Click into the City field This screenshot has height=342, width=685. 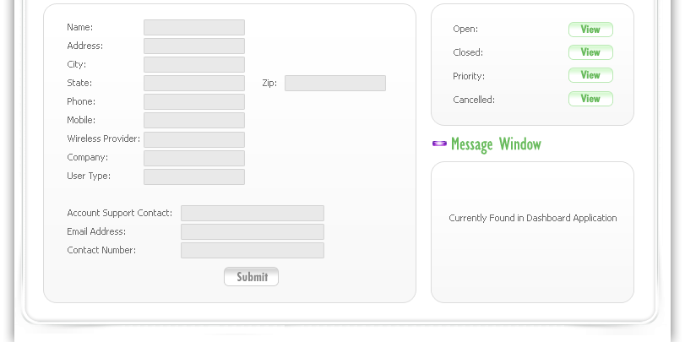click(194, 65)
